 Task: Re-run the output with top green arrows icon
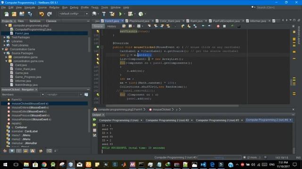coord(94,120)
